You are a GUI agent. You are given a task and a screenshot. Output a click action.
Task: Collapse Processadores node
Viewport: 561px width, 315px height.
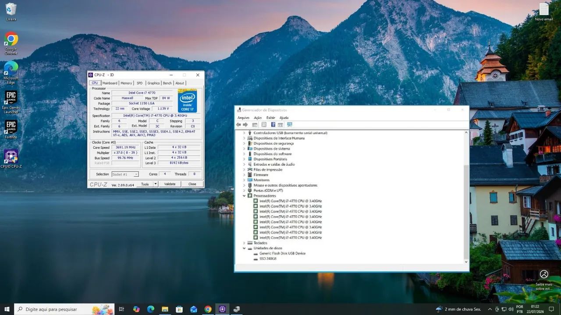coord(245,196)
